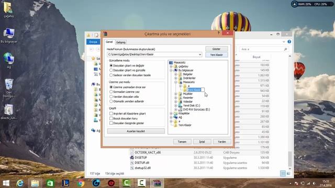335x188 pixels.
Task: Click the search magnifier in Explorer search box
Action: click(x=285, y=49)
